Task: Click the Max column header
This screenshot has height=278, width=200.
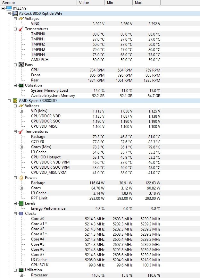Action: [x=146, y=3]
